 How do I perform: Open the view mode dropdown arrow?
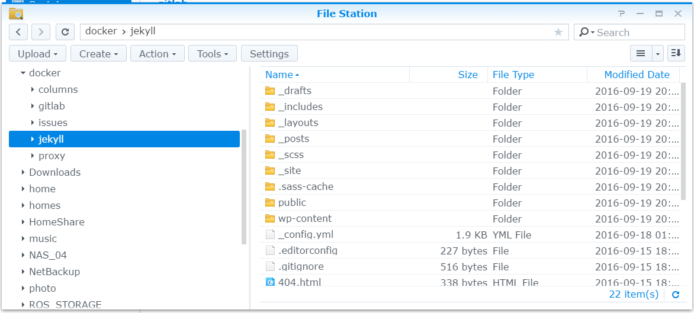(x=658, y=53)
